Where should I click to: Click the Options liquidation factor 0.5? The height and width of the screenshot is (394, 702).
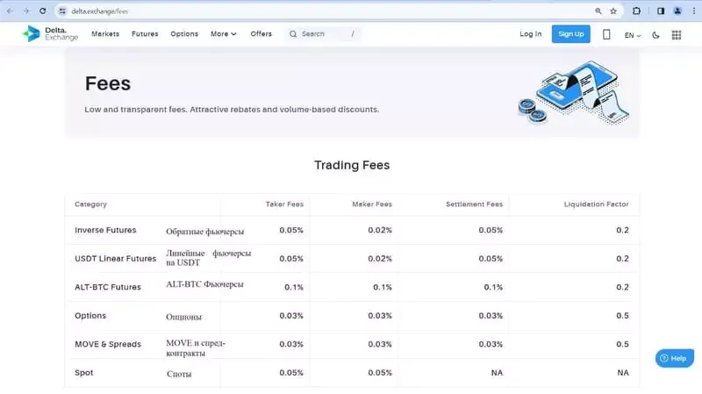pyautogui.click(x=622, y=316)
